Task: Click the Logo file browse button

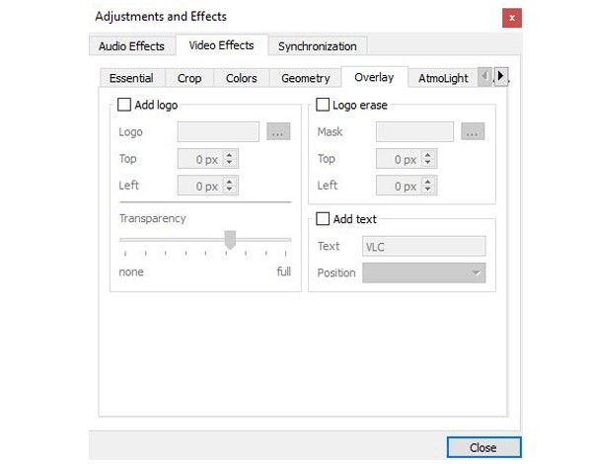Action: coord(277,131)
